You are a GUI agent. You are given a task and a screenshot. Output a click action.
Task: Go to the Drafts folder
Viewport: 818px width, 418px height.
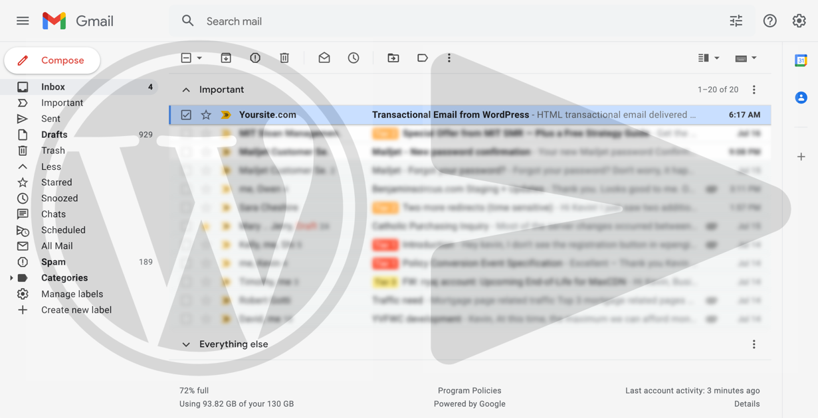tap(54, 134)
